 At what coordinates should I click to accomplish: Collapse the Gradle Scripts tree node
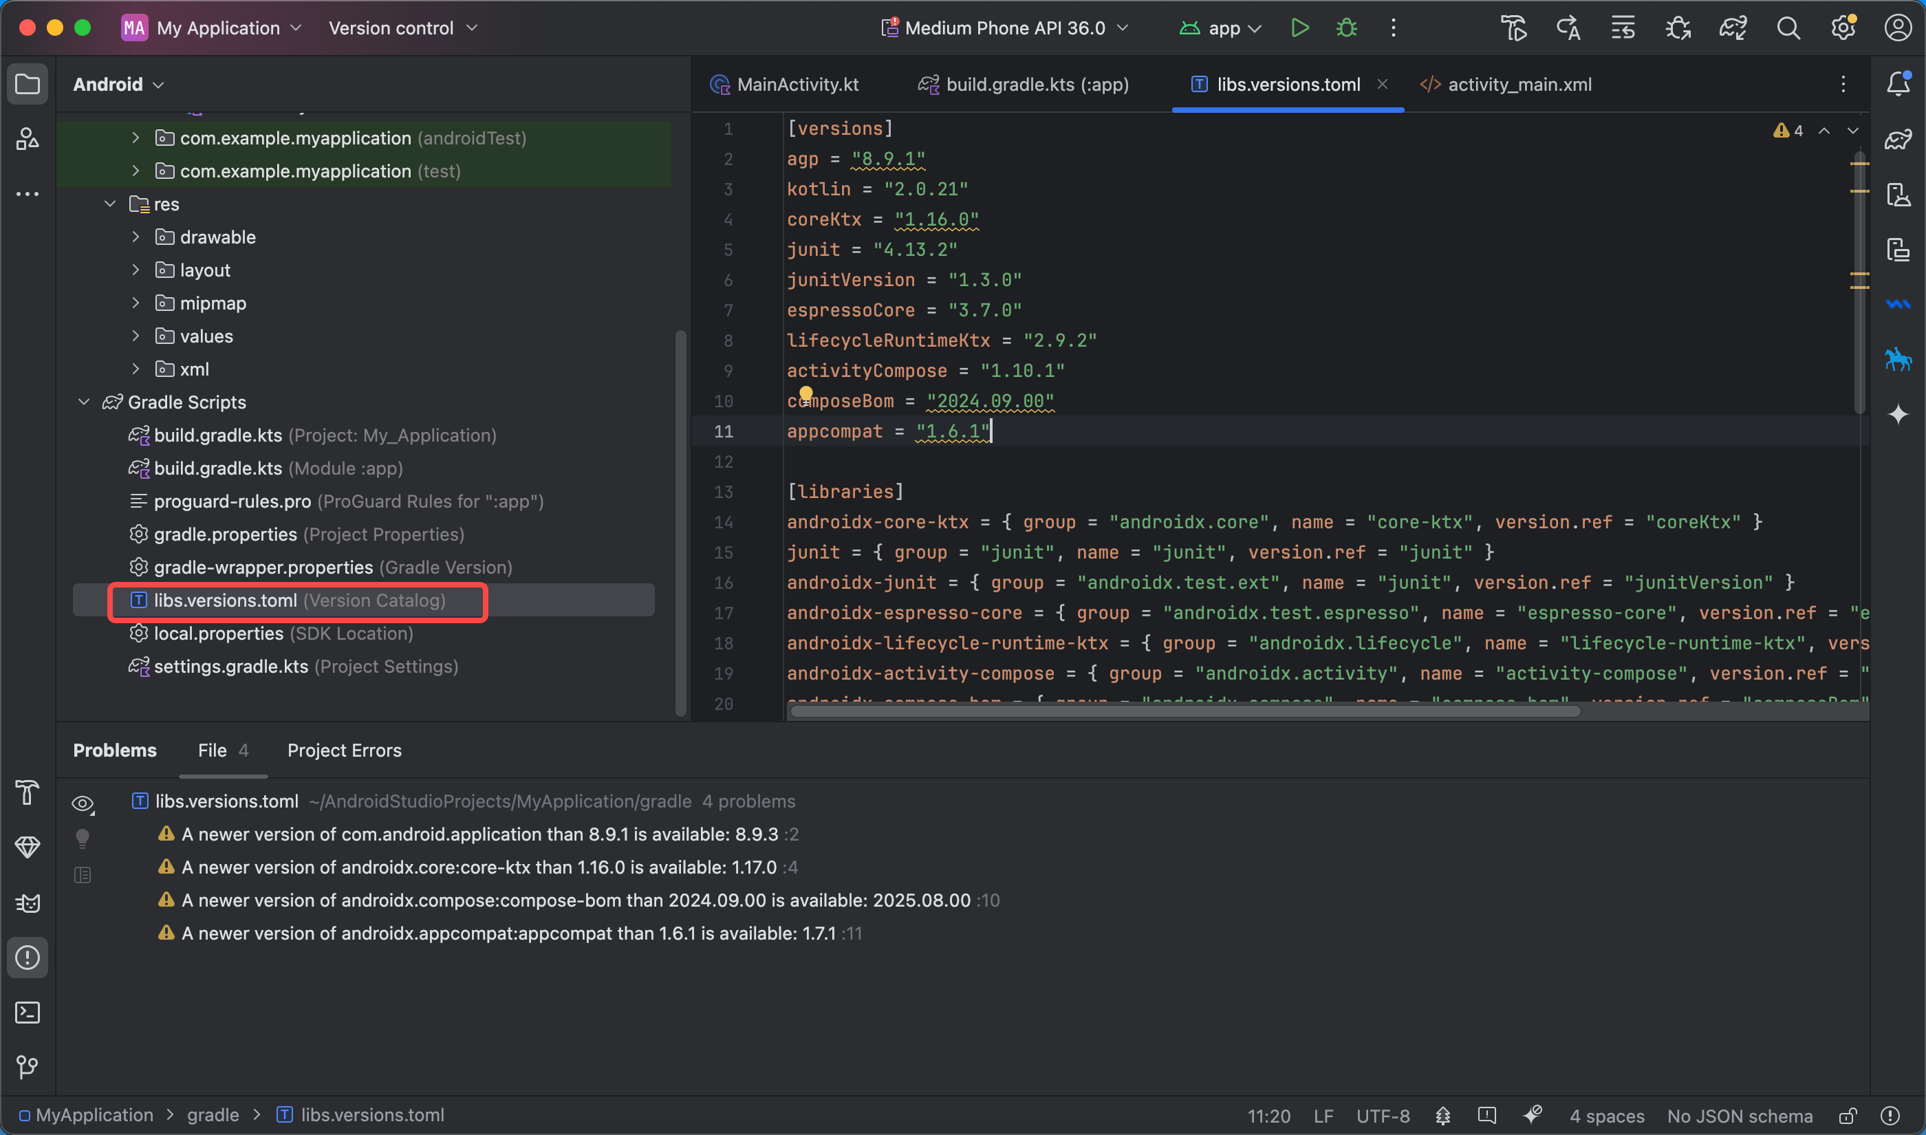84,402
